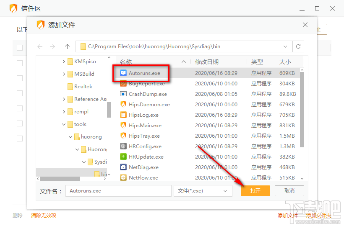This screenshot has height=226, width=344.
Task: Select the Realtek folder in tree
Action: pyautogui.click(x=83, y=87)
